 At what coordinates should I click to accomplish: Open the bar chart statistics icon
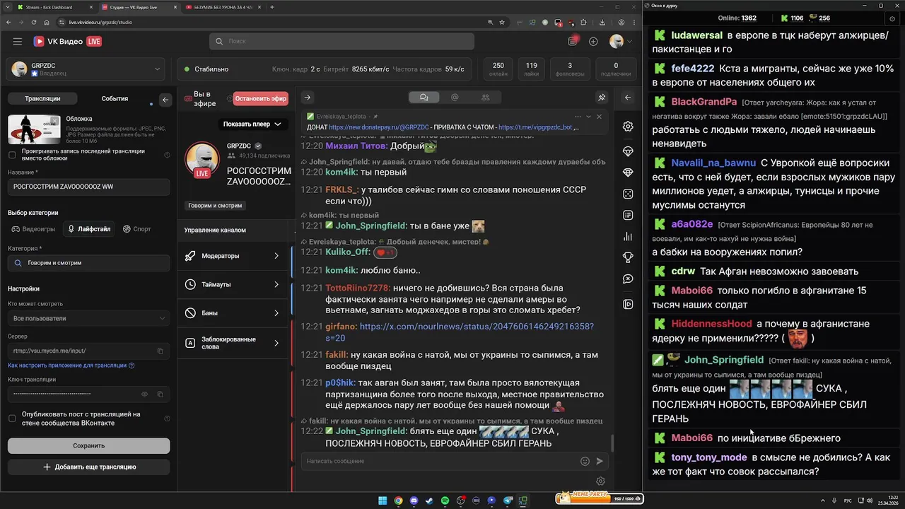(x=628, y=236)
